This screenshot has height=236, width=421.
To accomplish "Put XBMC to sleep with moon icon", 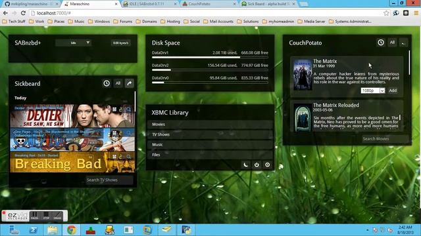I will [245, 165].
